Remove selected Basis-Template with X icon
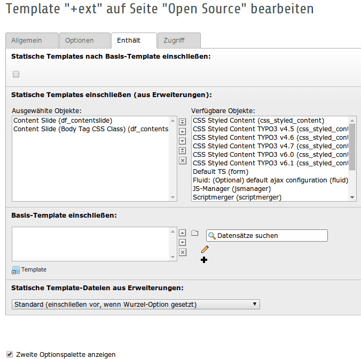The image size is (361, 359). pyautogui.click(x=183, y=252)
